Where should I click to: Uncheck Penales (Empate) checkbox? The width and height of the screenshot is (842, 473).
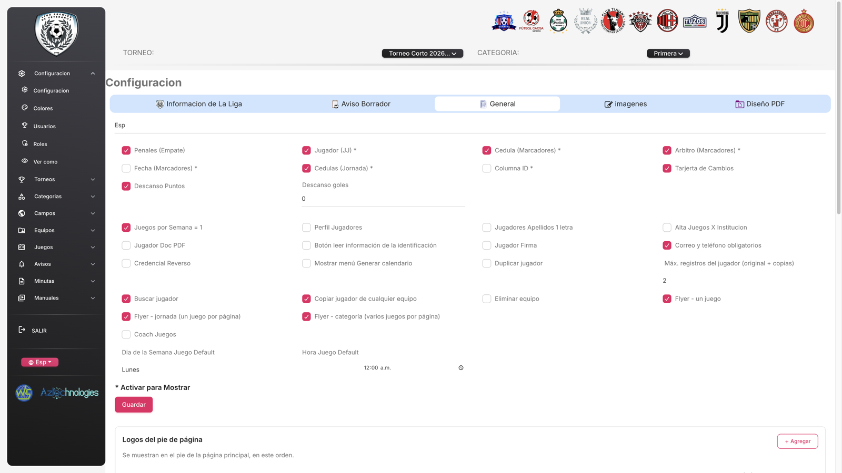coord(126,150)
